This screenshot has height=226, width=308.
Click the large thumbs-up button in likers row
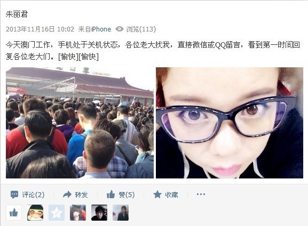coord(14,213)
